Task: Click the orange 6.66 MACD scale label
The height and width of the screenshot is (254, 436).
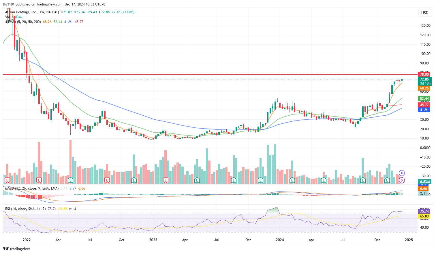Action: (424, 189)
